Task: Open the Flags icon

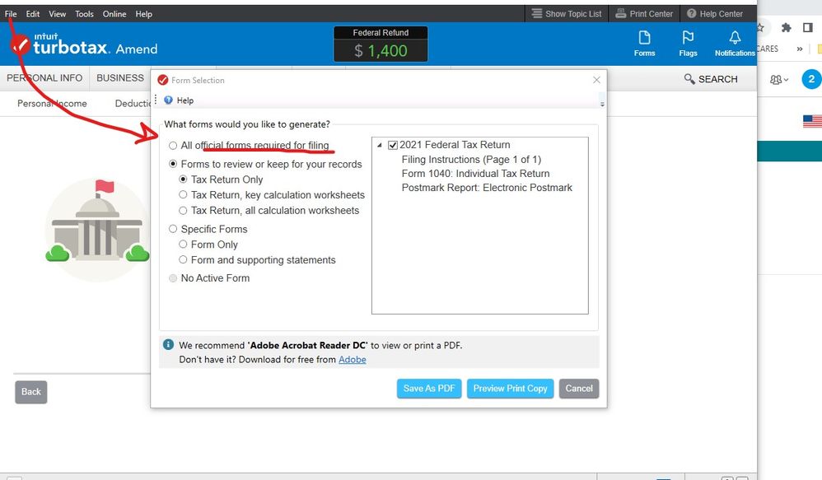Action: point(688,44)
